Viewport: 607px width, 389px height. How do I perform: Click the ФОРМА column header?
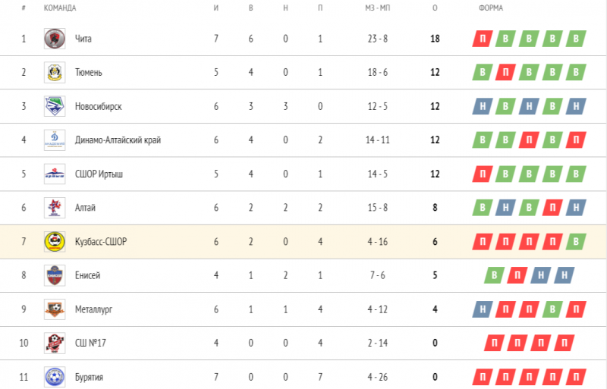point(491,8)
